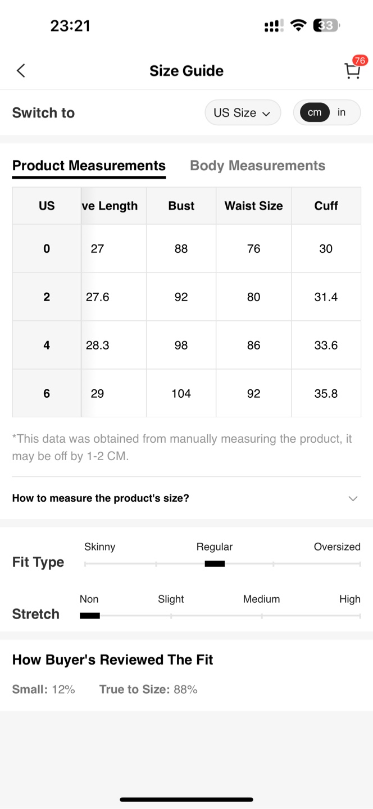This screenshot has height=809, width=373.
Task: Switch units to in
Action: pyautogui.click(x=342, y=112)
